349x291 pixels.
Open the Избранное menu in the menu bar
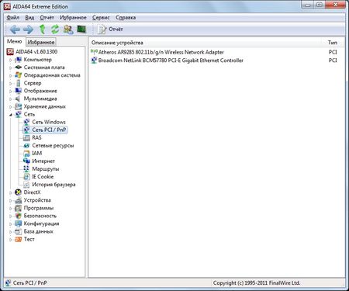pos(73,18)
